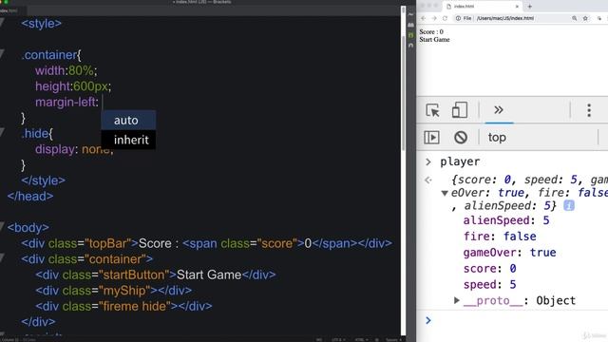This screenshot has width=608, height=342.
Task: Click the zoom magnifier icon in address bar
Action: point(574,18)
